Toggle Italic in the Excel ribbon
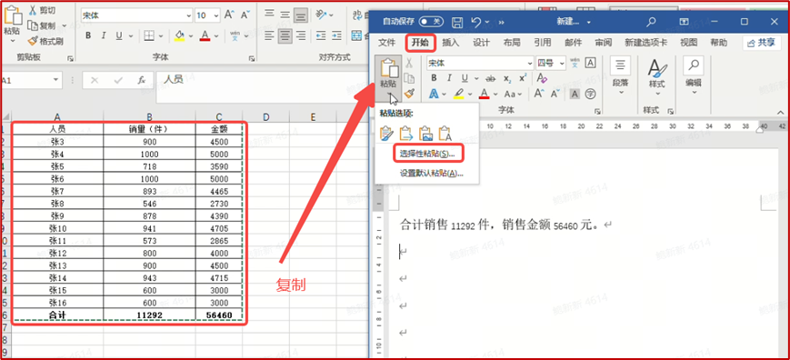The width and height of the screenshot is (790, 360). tap(104, 35)
